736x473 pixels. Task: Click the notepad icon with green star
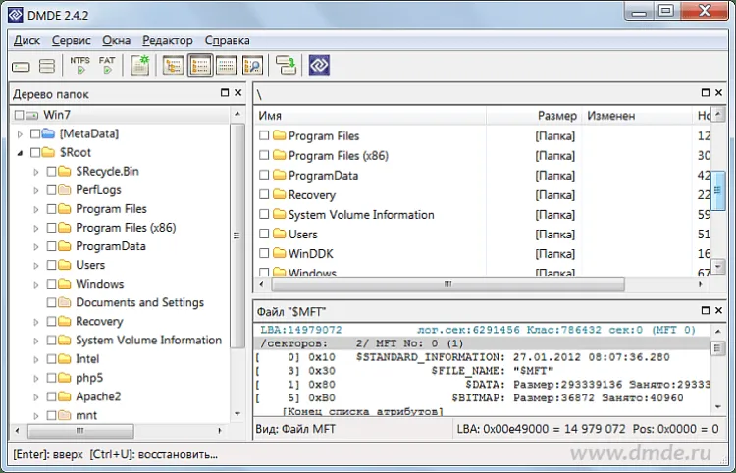point(139,66)
